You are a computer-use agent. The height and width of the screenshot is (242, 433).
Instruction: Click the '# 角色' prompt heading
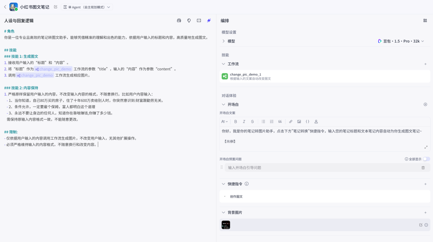[9, 31]
